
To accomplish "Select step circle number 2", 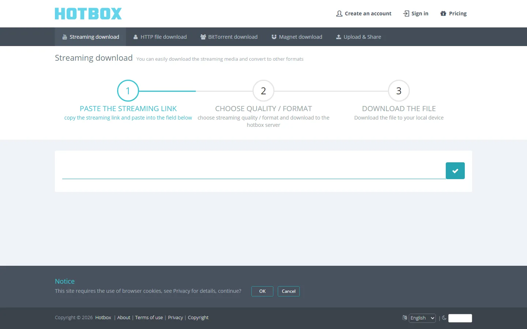I will tap(263, 91).
